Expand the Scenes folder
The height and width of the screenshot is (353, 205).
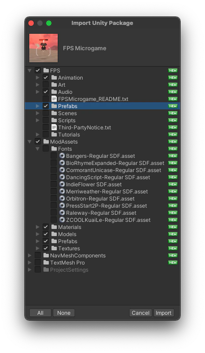[x=38, y=113]
